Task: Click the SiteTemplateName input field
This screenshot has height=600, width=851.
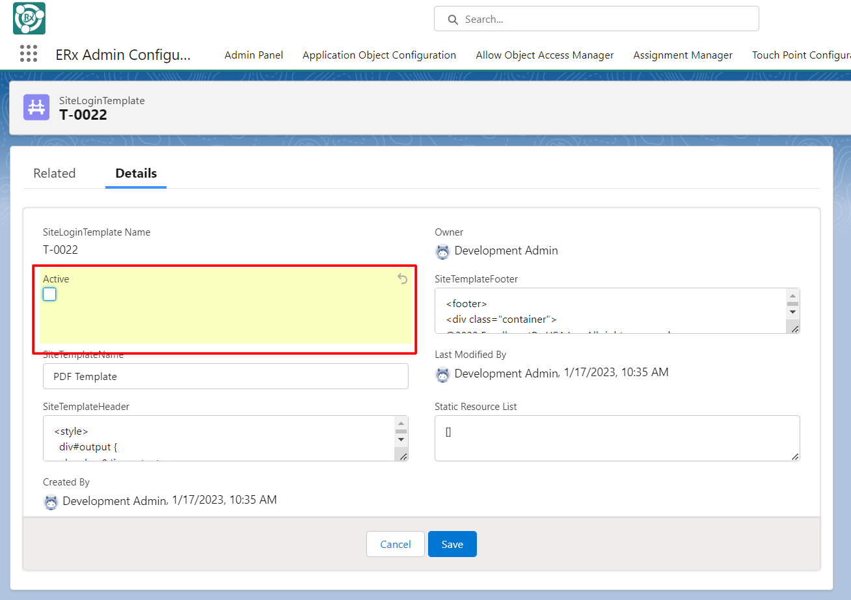Action: click(226, 376)
